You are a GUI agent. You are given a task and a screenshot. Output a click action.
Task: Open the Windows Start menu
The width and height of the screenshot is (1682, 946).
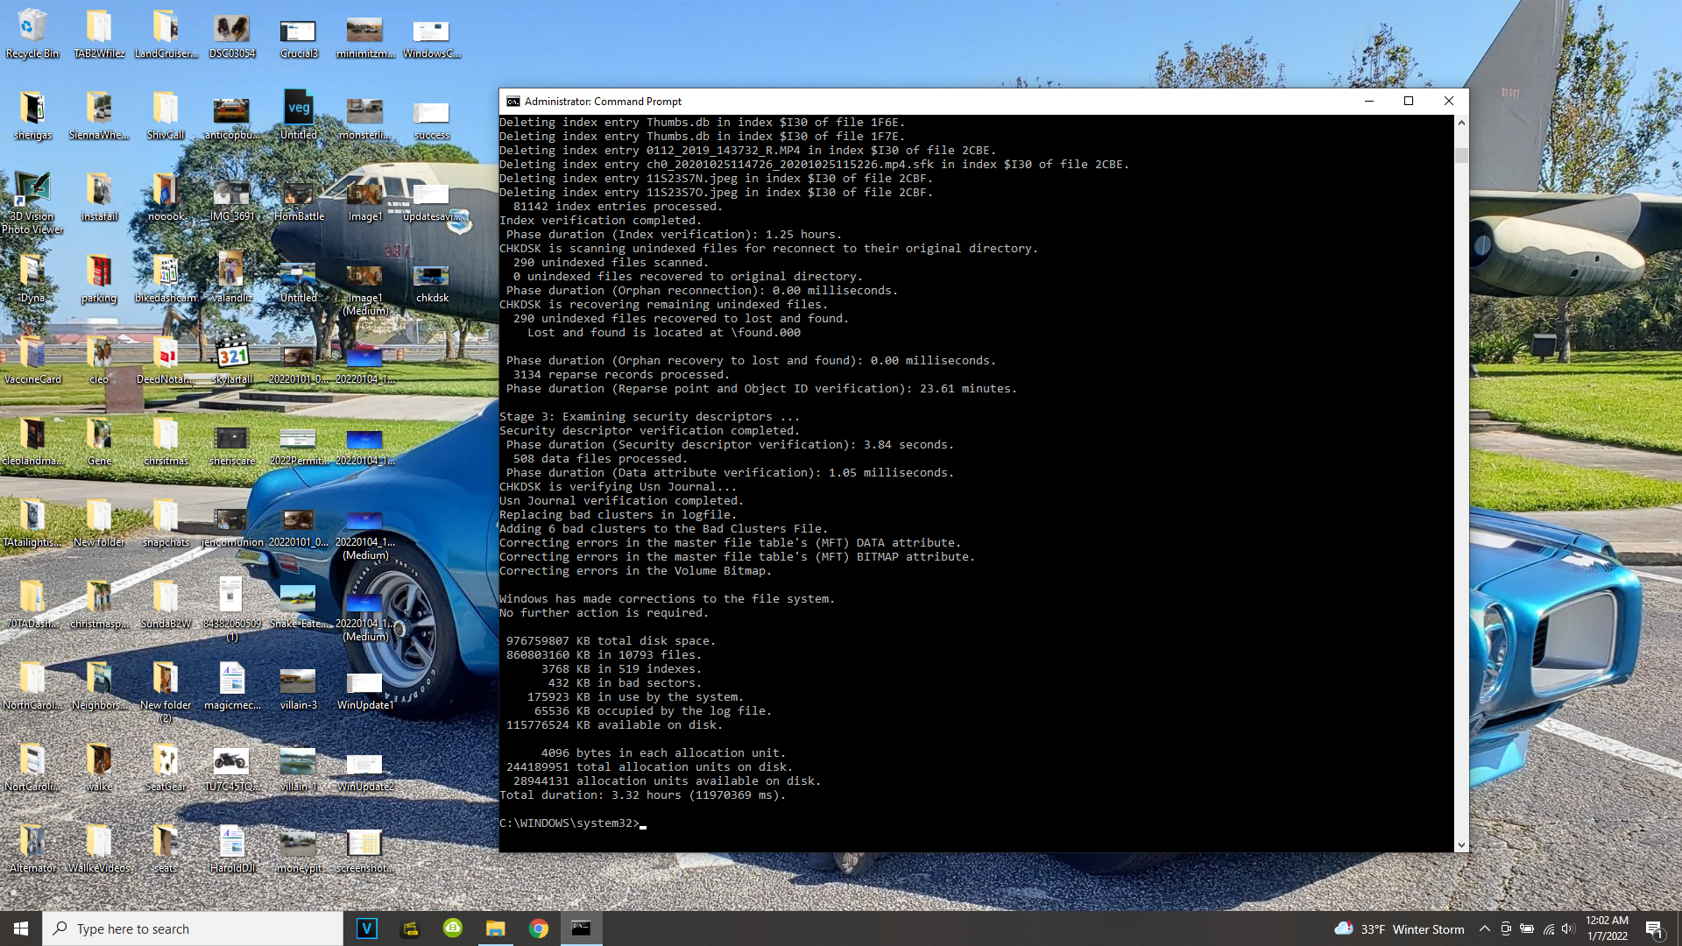(21, 928)
